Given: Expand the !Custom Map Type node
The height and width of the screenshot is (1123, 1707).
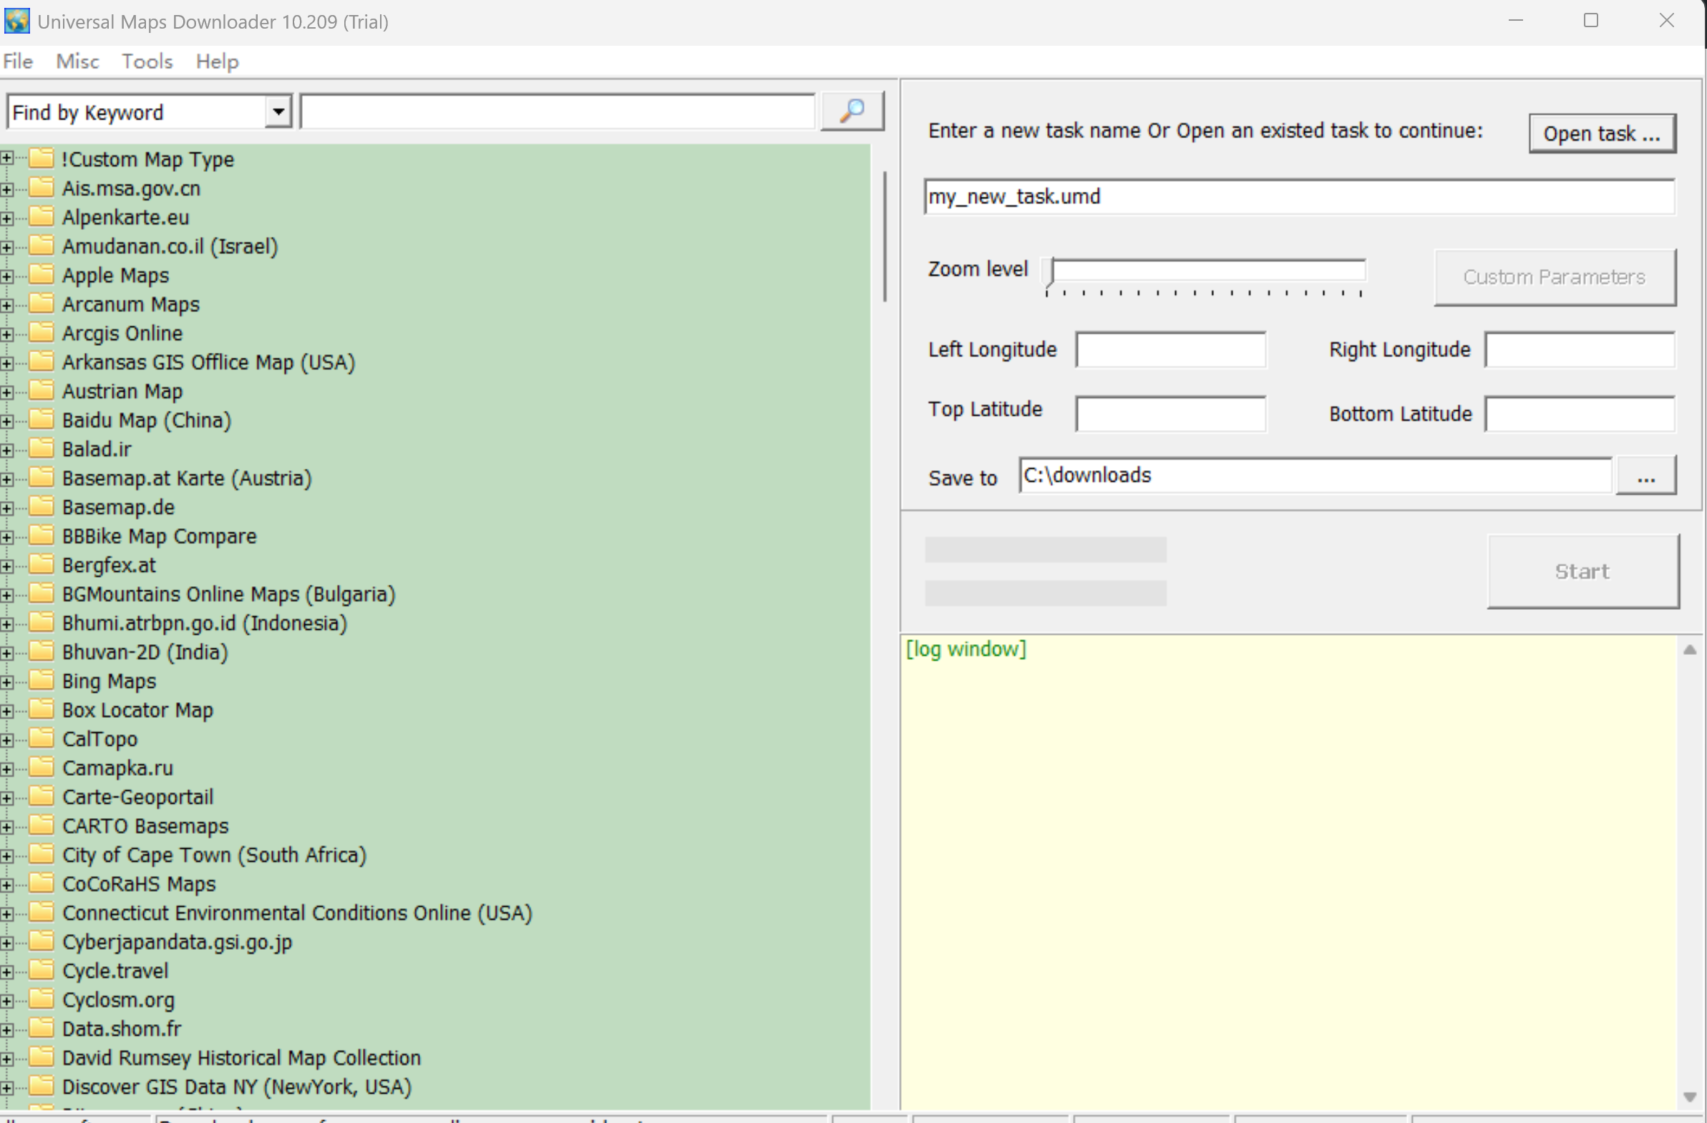Looking at the screenshot, I should click(x=6, y=158).
